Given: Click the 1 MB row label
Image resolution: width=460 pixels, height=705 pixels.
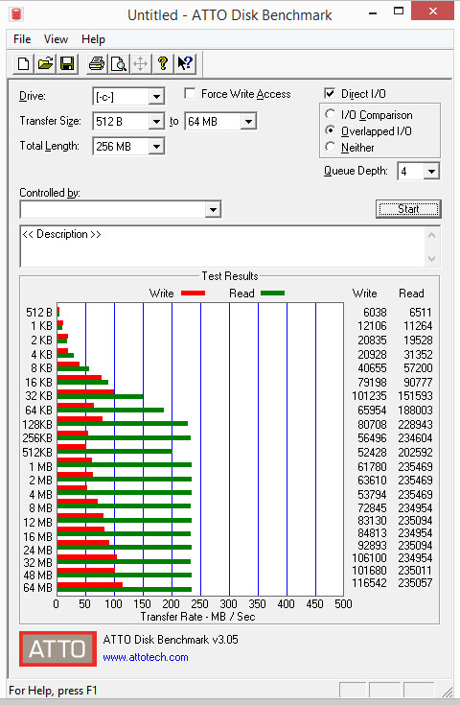Looking at the screenshot, I should 41,467.
